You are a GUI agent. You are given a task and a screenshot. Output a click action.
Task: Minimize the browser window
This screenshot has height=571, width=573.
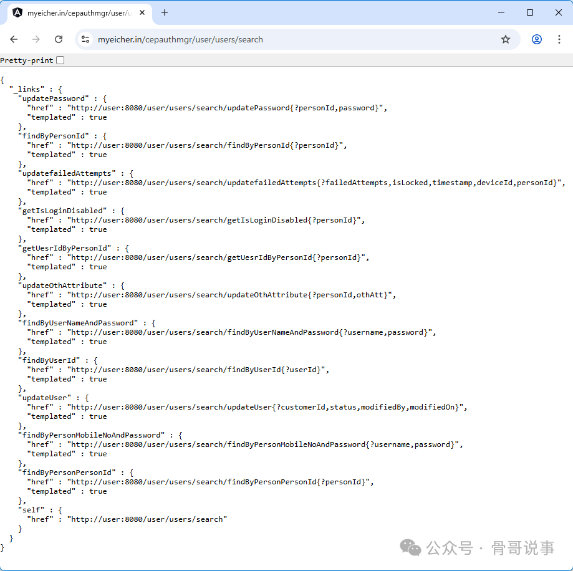point(501,13)
